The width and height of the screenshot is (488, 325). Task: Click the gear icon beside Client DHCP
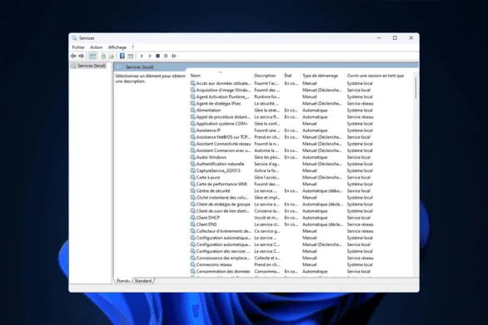pyautogui.click(x=192, y=218)
